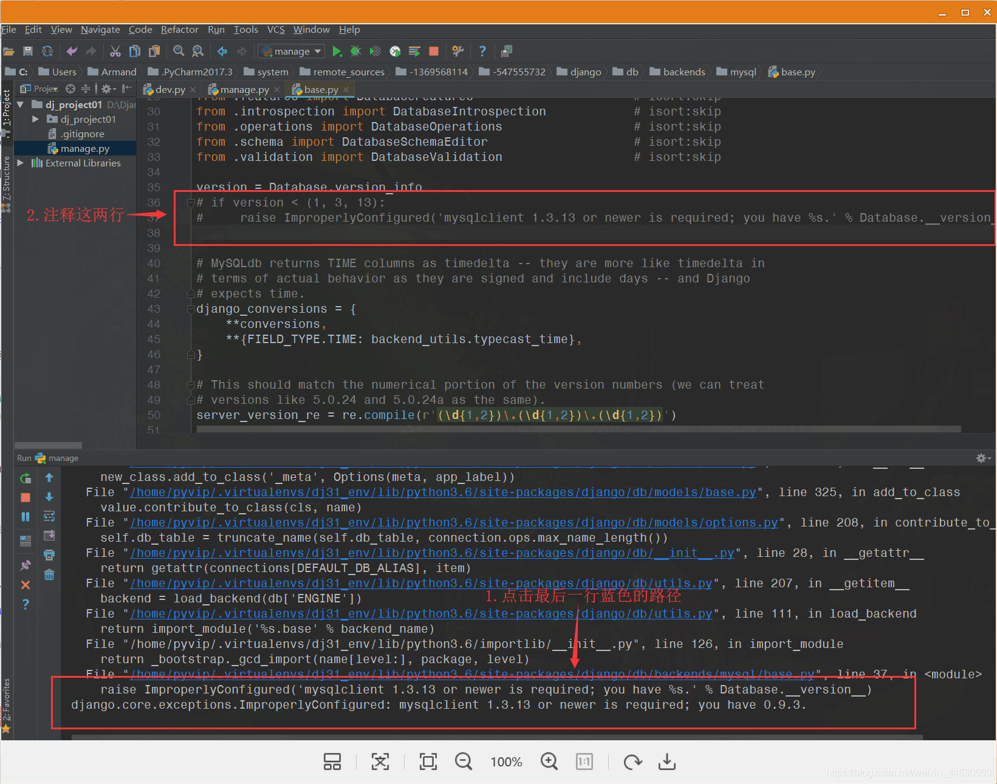Expand the dj_project01 subfolder node
The width and height of the screenshot is (997, 784).
(35, 119)
